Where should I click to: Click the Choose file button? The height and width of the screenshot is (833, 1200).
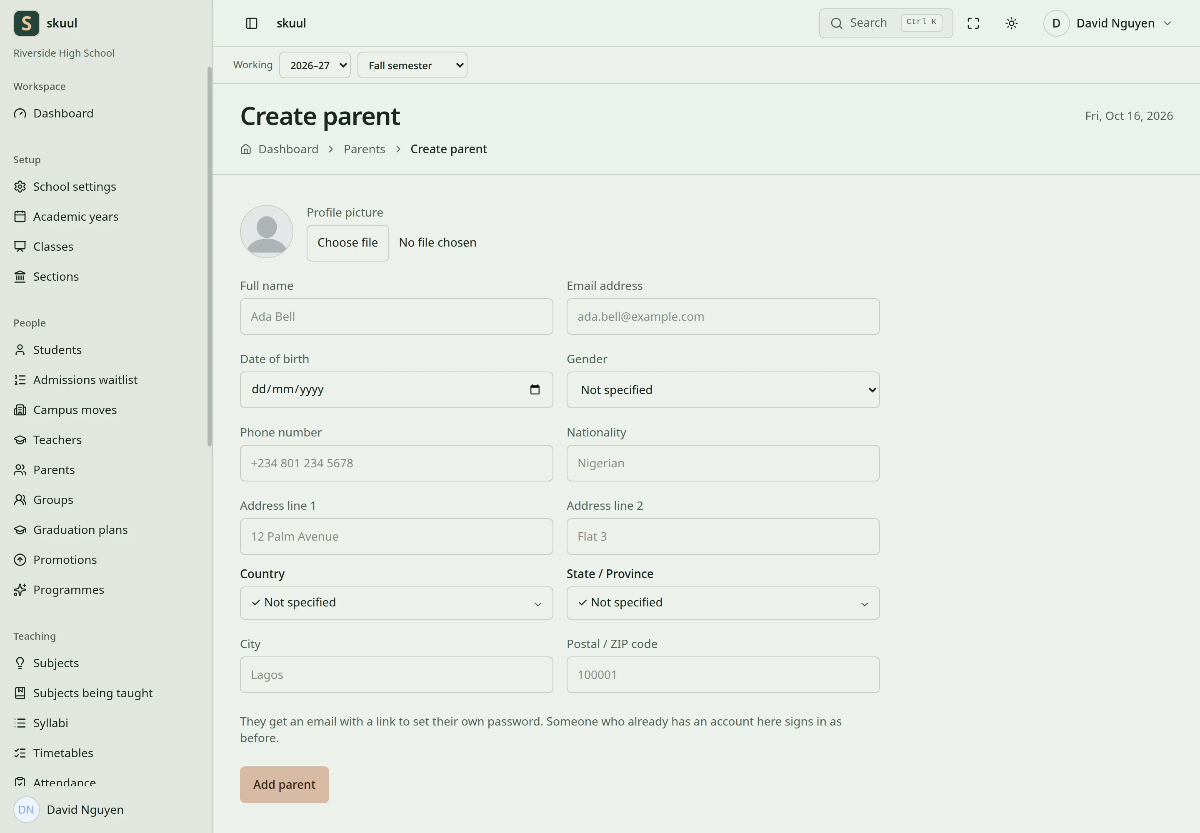pos(348,243)
